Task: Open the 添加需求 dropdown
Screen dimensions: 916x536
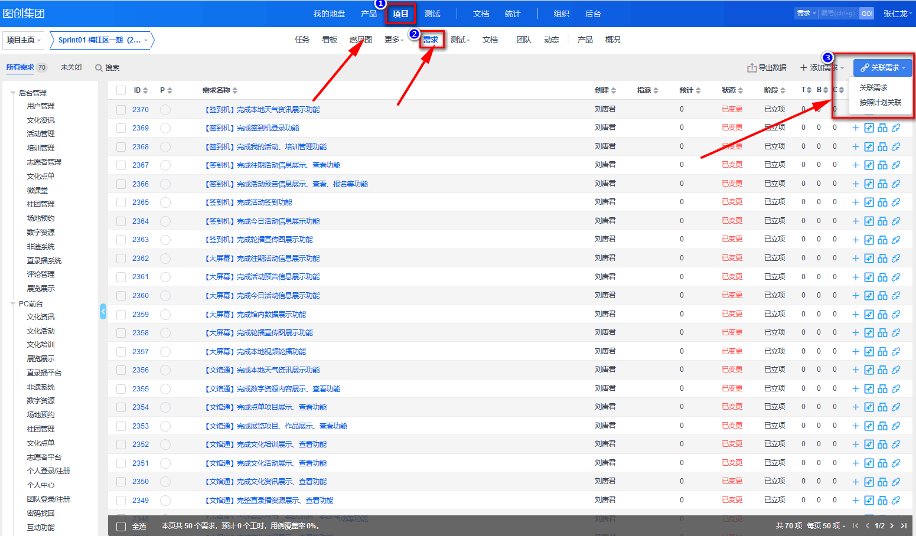Action: 822,68
